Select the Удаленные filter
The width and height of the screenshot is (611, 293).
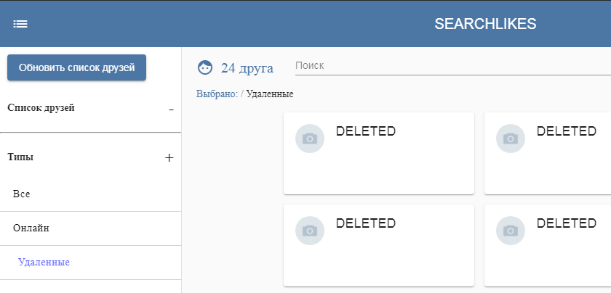click(x=90, y=263)
